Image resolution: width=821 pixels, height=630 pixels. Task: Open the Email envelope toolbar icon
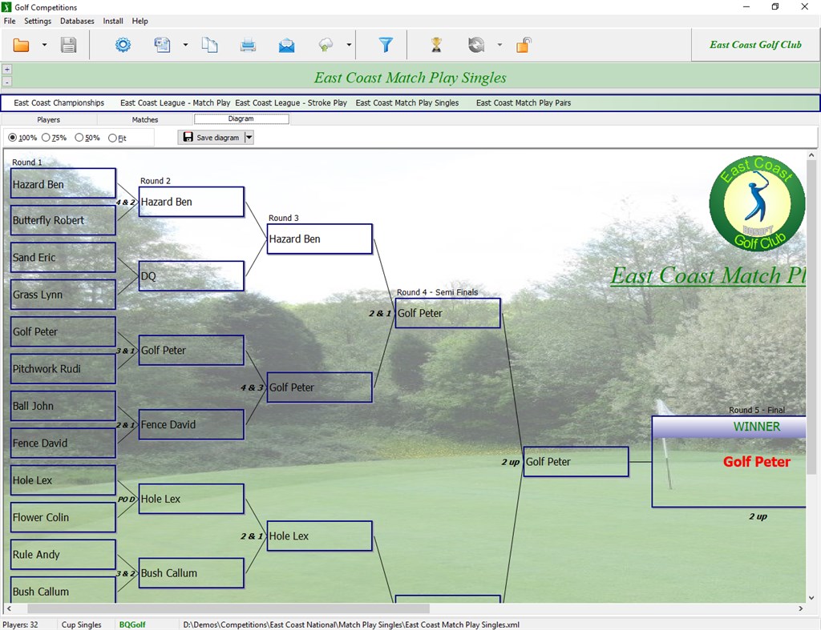[285, 45]
